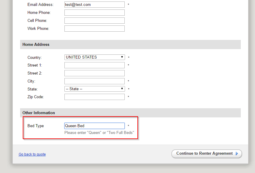The height and width of the screenshot is (173, 255).
Task: Select the Cell Phone input field
Action: coord(94,21)
